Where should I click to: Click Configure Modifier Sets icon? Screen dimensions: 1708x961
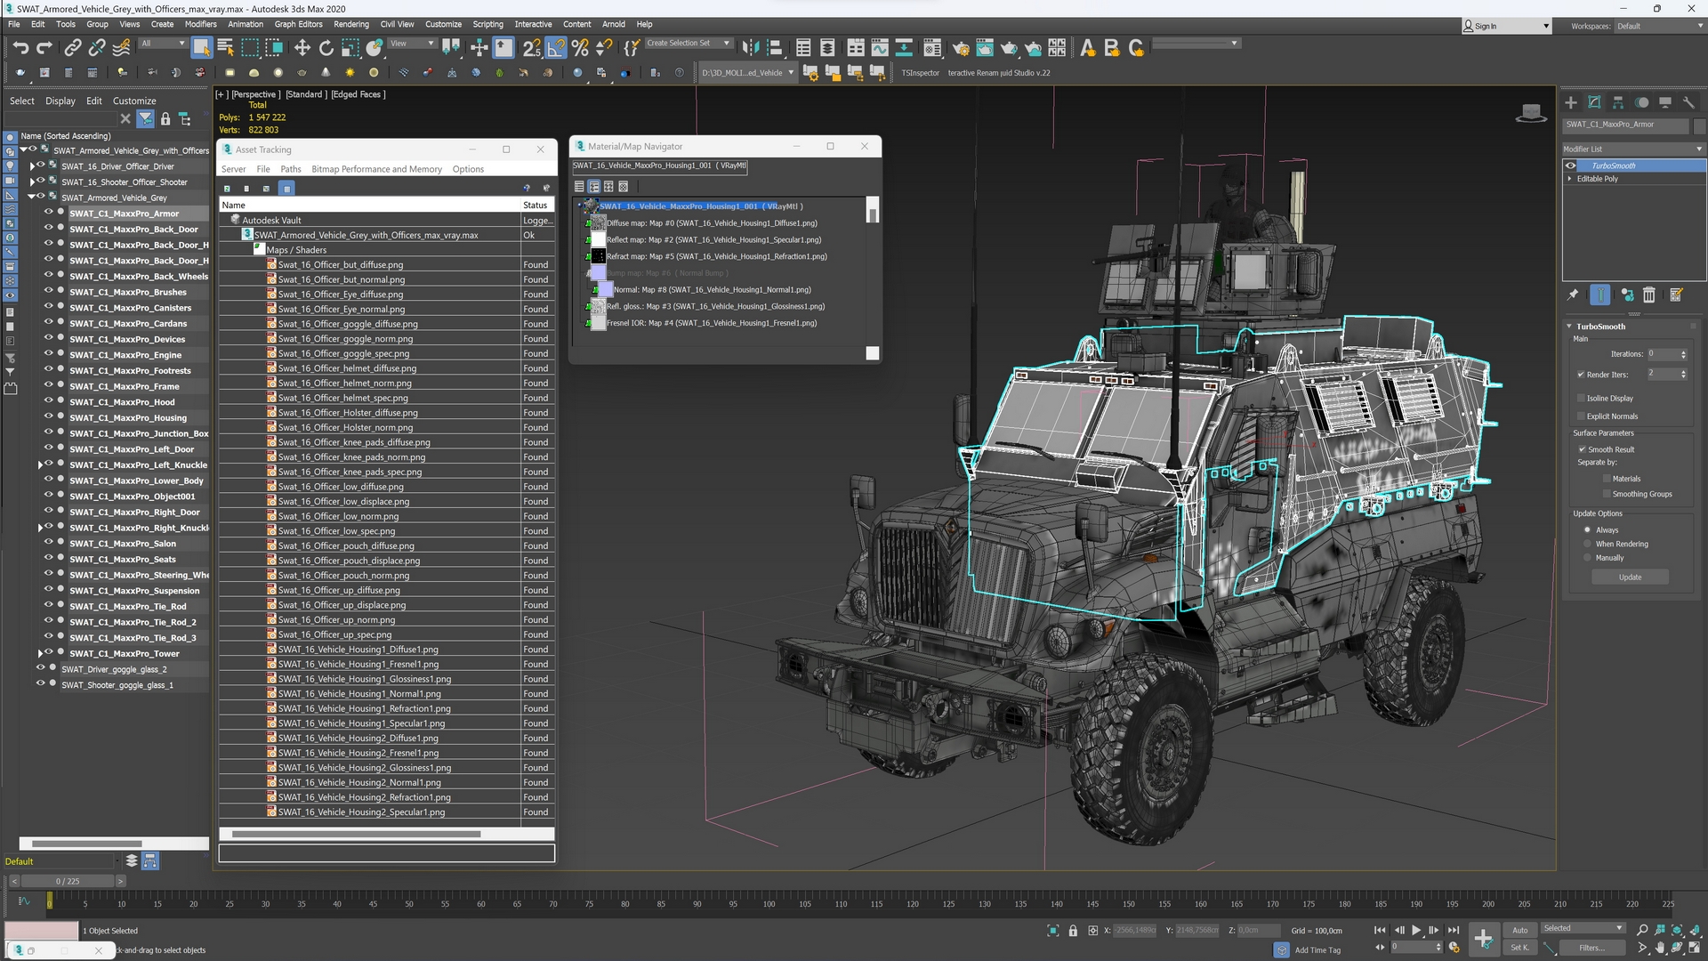pos(1676,295)
